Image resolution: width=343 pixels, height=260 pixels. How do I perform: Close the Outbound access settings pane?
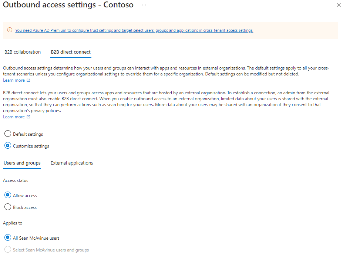coord(338,5)
